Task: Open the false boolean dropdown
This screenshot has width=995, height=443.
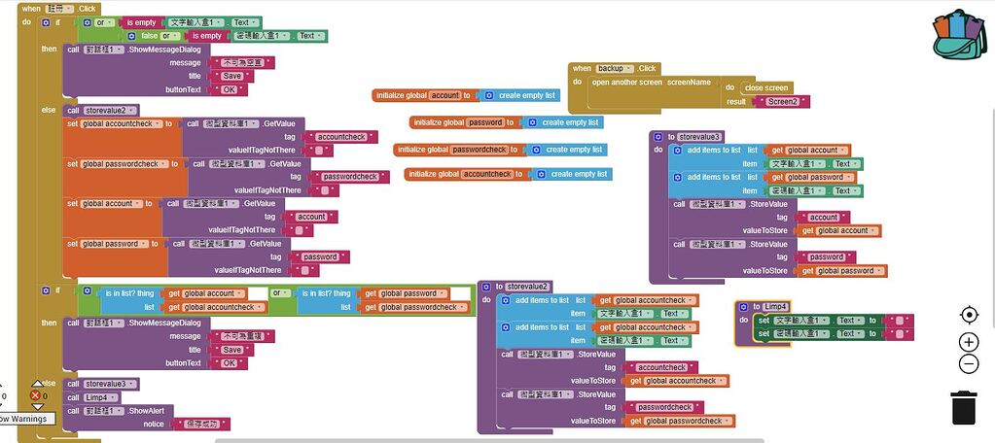Action: point(153,36)
